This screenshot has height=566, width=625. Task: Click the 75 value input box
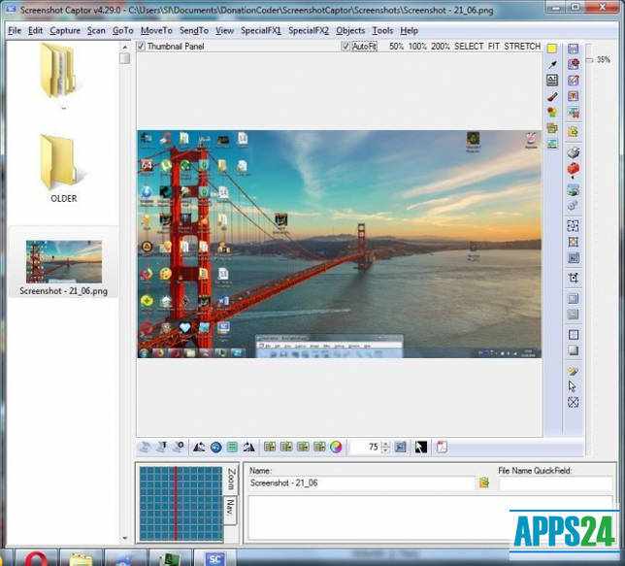point(366,448)
